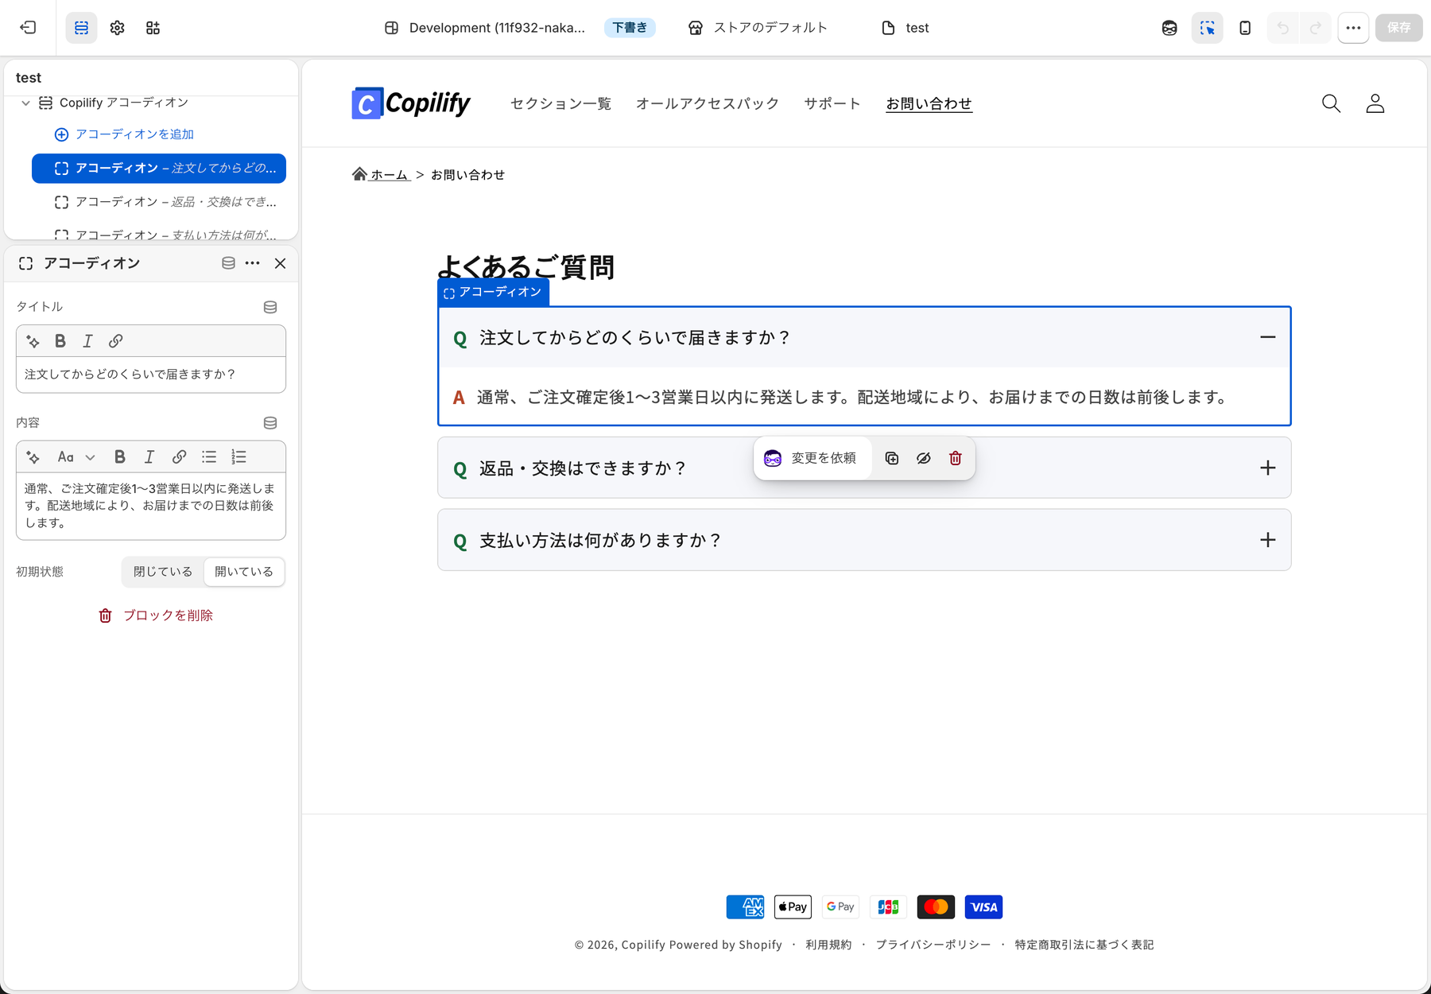Open the Development theme selector

pos(486,28)
